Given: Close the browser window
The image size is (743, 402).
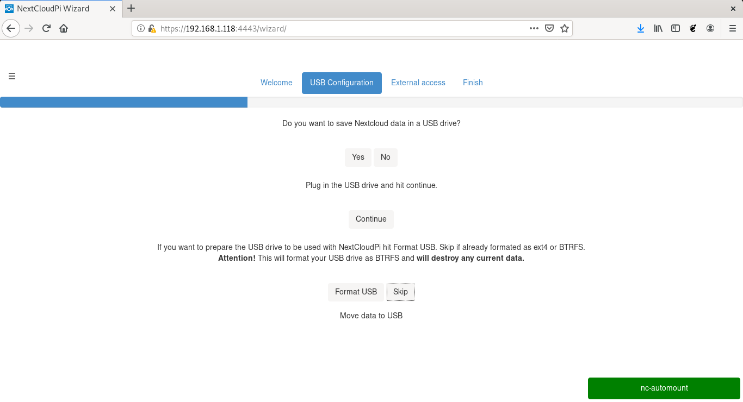Looking at the screenshot, I should [733, 8].
